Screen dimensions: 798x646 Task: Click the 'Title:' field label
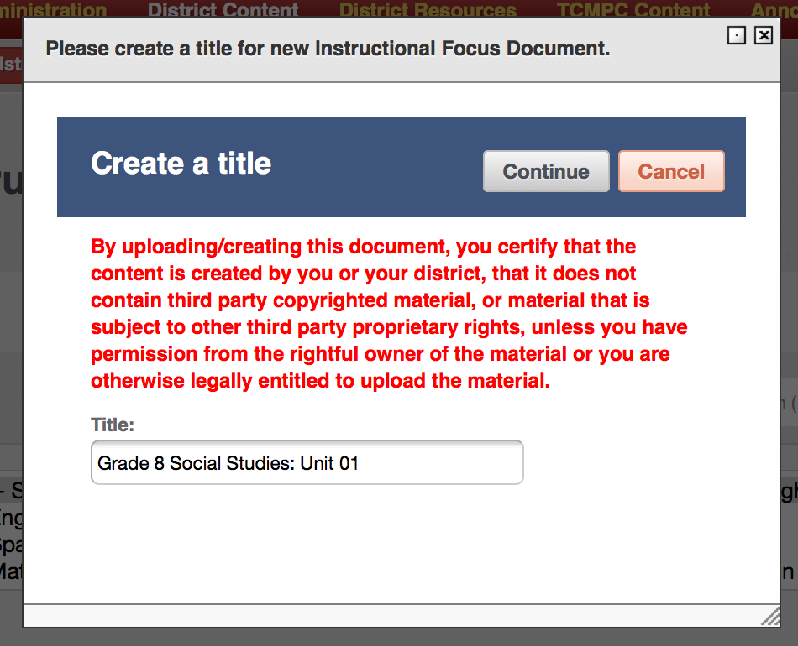coord(113,425)
